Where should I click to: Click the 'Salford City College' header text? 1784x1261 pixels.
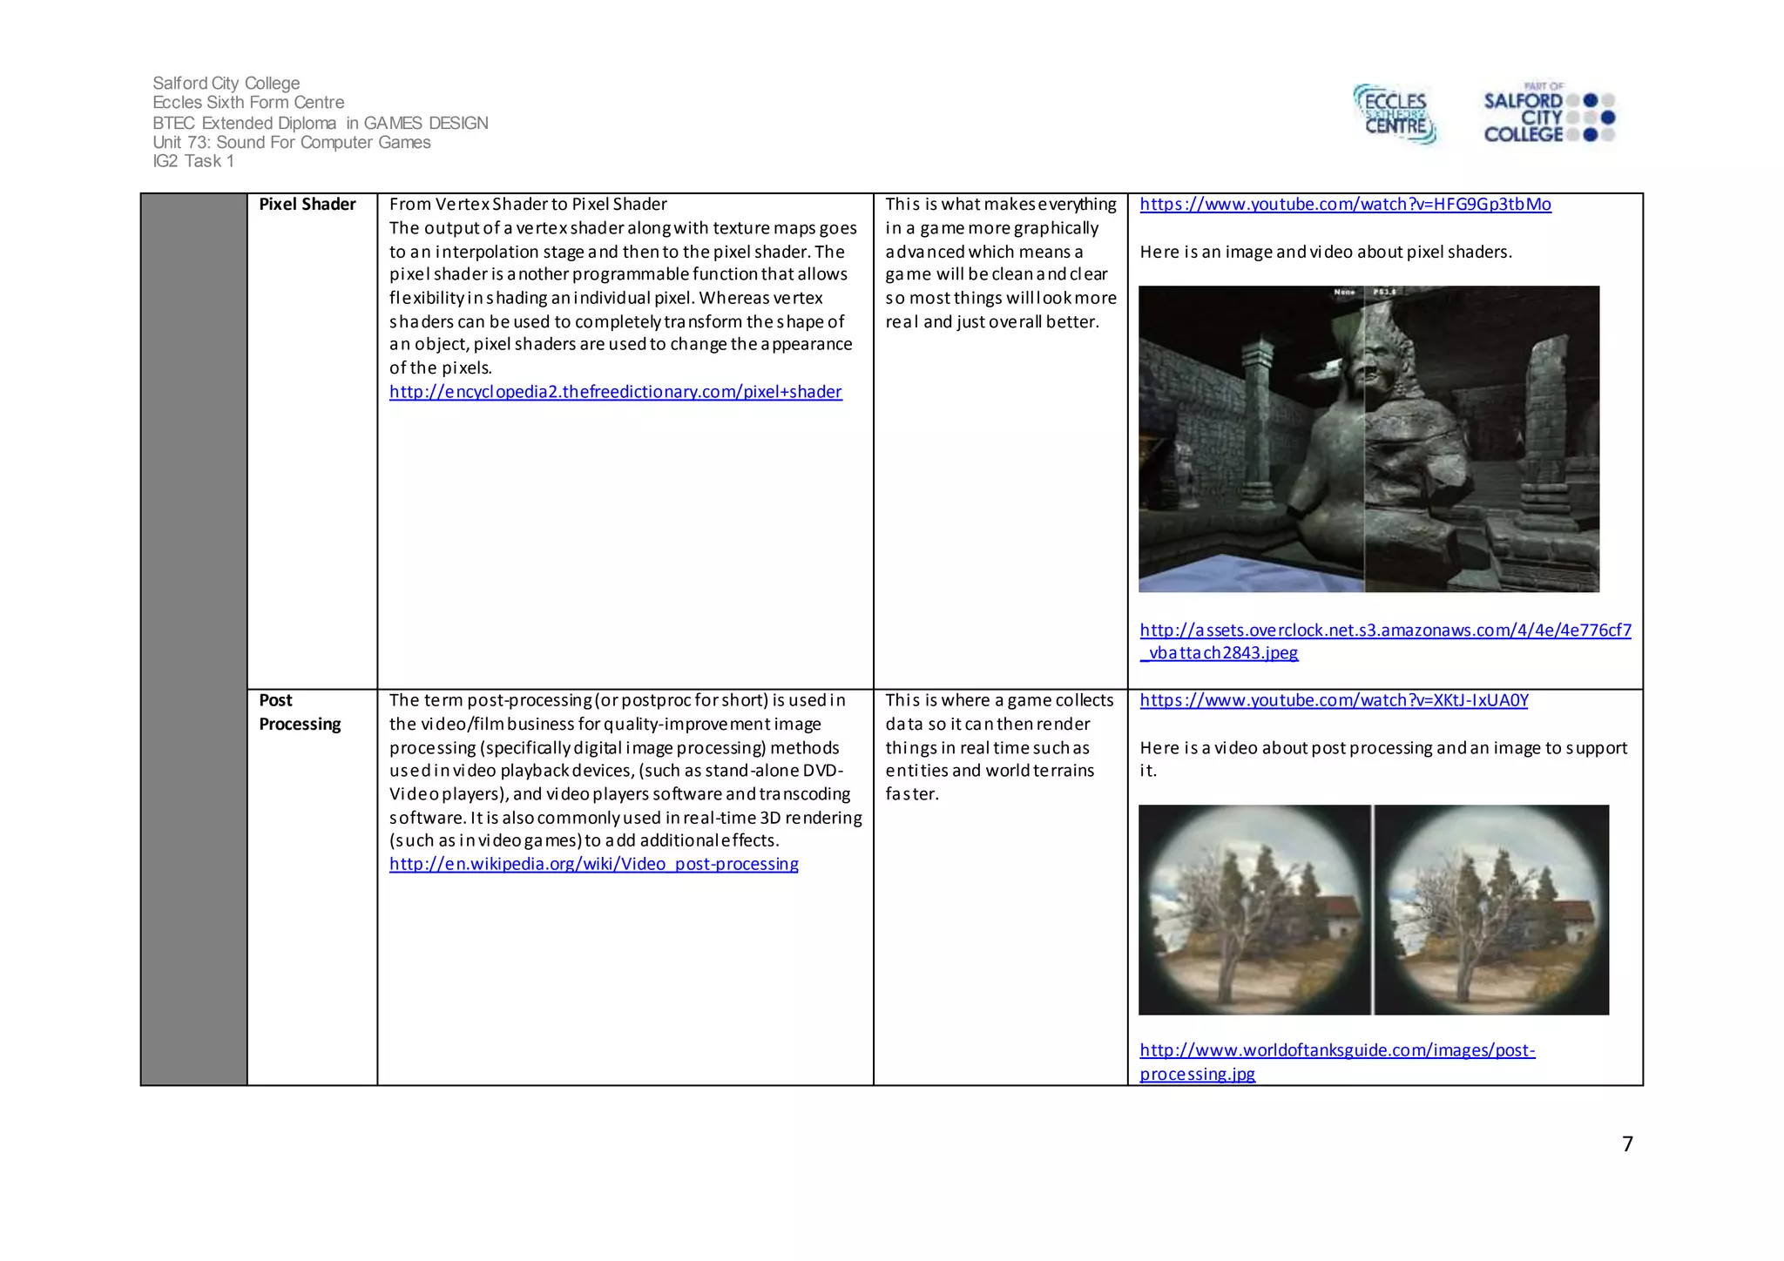pyautogui.click(x=226, y=84)
